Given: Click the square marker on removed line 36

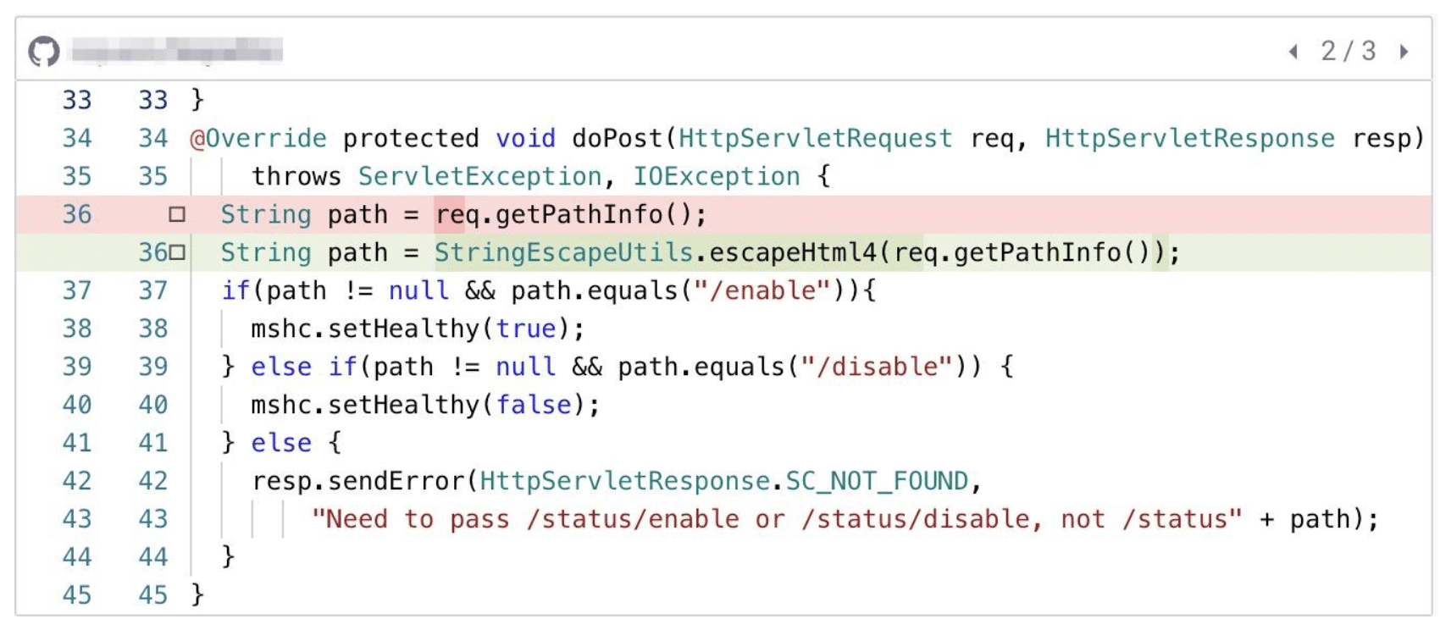Looking at the screenshot, I should point(177,214).
